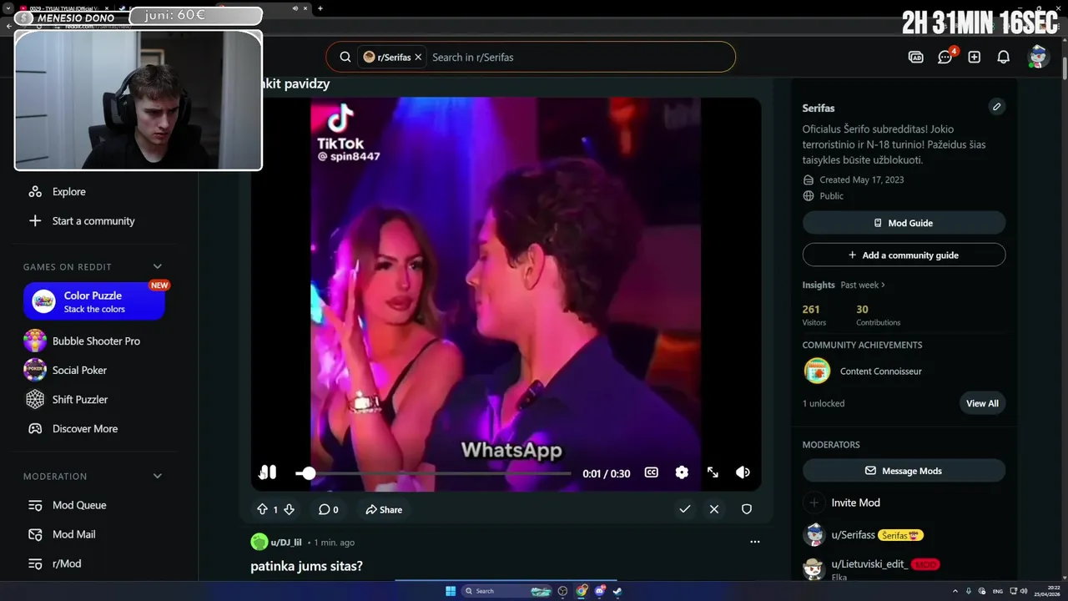Open the Bubble Shooter Pro game
Screen dimensions: 1068x601
pyautogui.click(x=95, y=341)
